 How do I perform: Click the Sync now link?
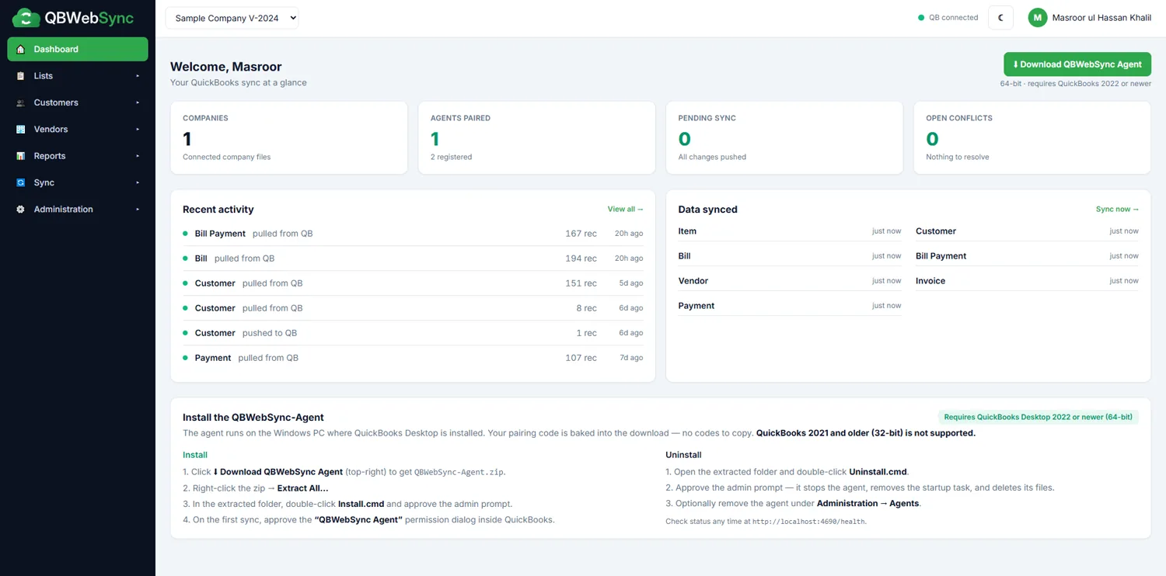tap(1117, 209)
